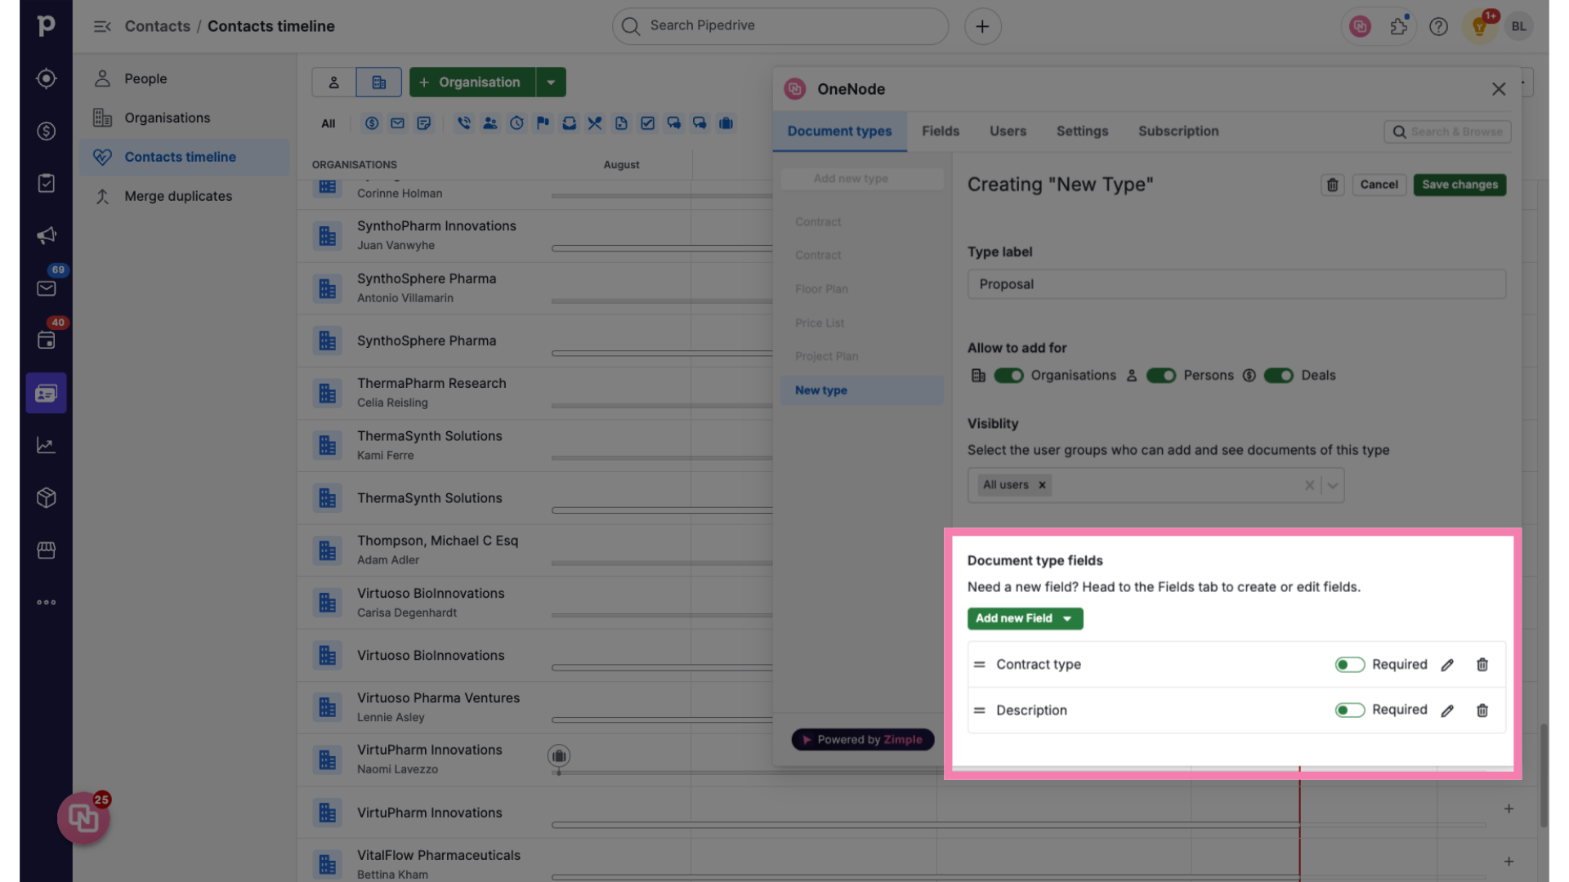Open the Organisation button dropdown arrow
The image size is (1569, 882).
click(551, 82)
